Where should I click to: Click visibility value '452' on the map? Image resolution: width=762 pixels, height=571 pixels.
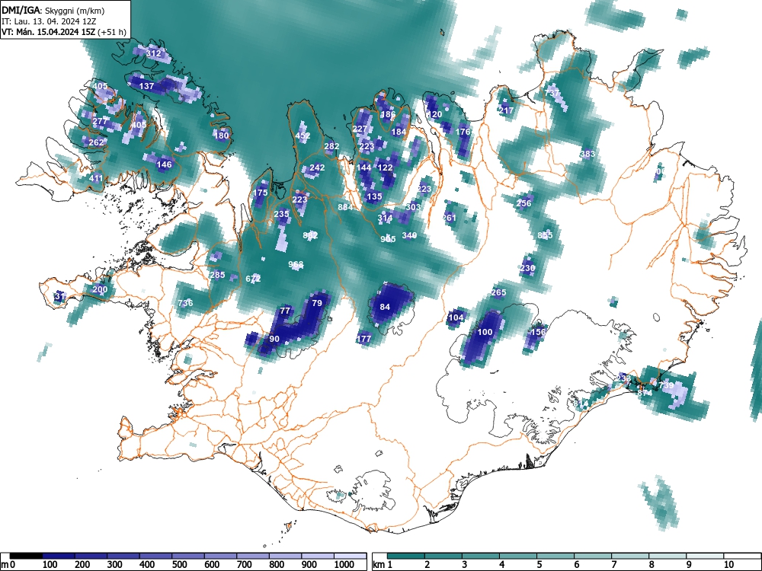(x=303, y=136)
